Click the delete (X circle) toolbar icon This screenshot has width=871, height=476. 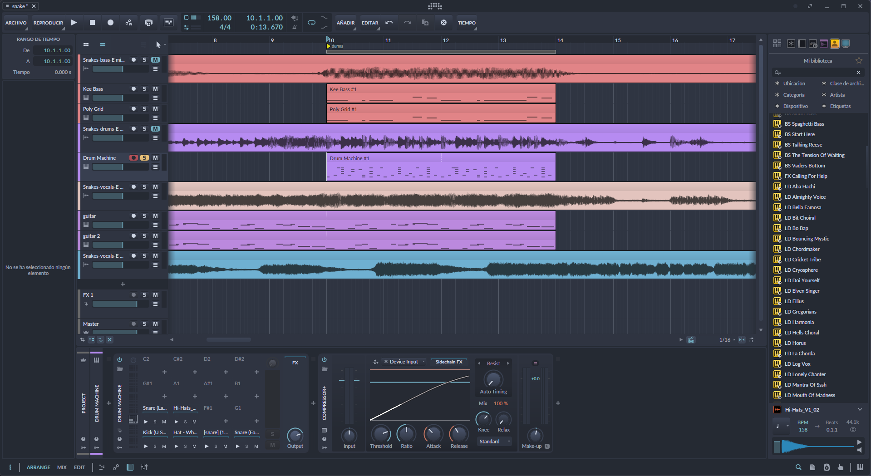tap(443, 23)
